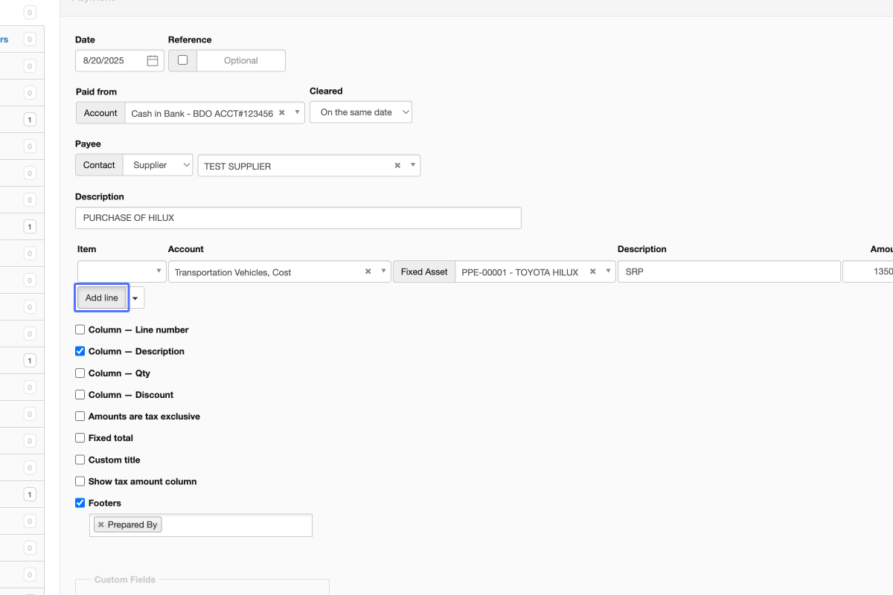The height and width of the screenshot is (595, 893).
Task: Expand the Paid from account dropdown arrow
Action: [297, 113]
